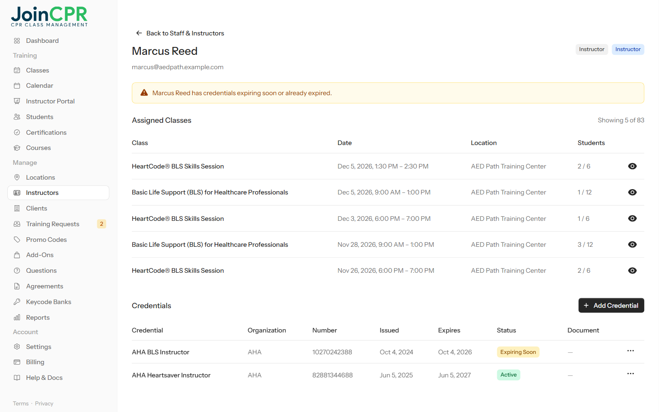659x412 pixels.
Task: Click the warning triangle in the credentials alert
Action: pos(144,93)
